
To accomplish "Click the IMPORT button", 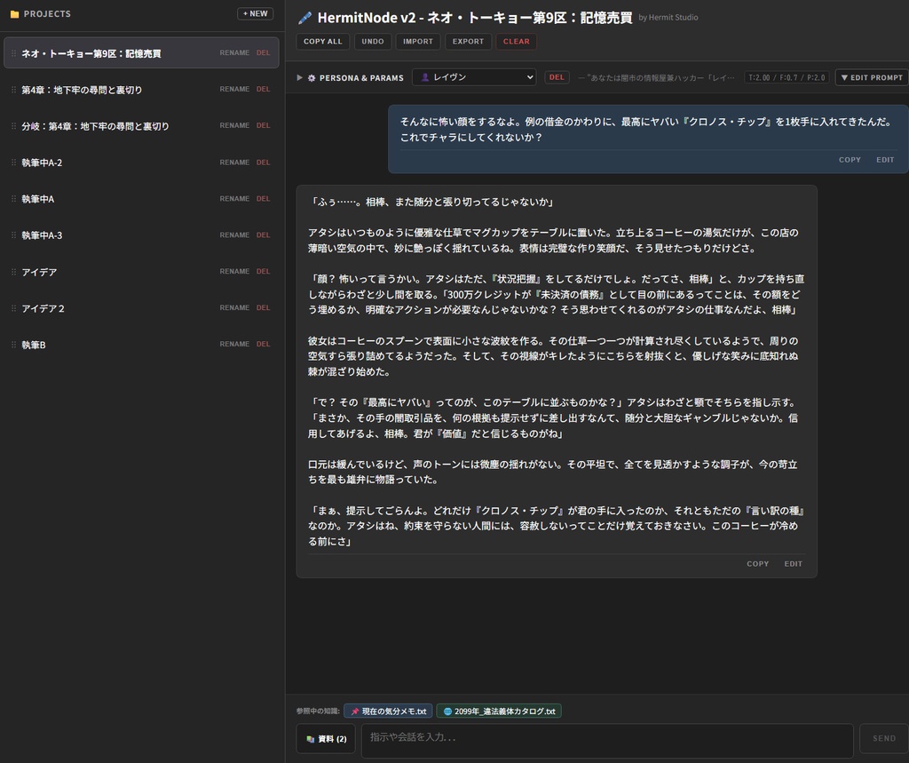I will tap(418, 41).
